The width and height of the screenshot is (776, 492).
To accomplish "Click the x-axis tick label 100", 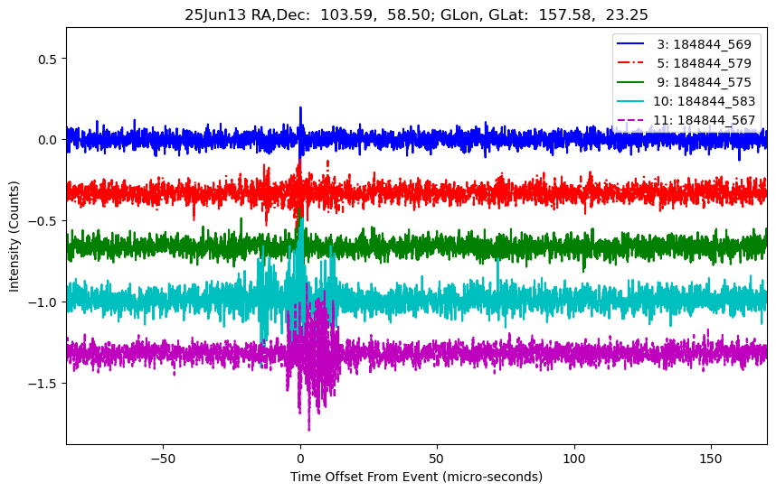I will (574, 458).
